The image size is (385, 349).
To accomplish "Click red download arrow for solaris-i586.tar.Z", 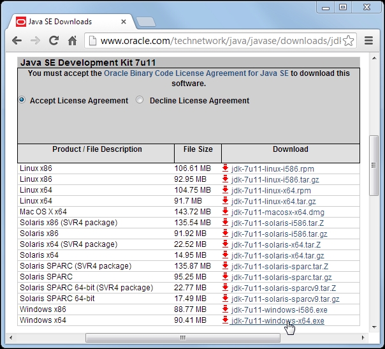I will click(225, 223).
